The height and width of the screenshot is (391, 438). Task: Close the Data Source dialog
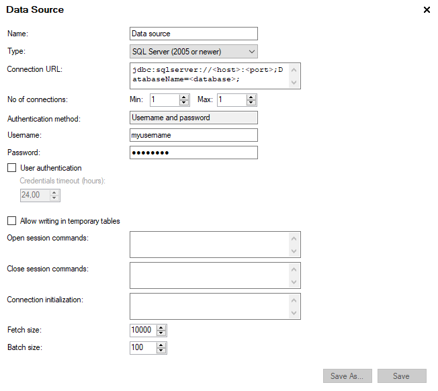point(427,10)
